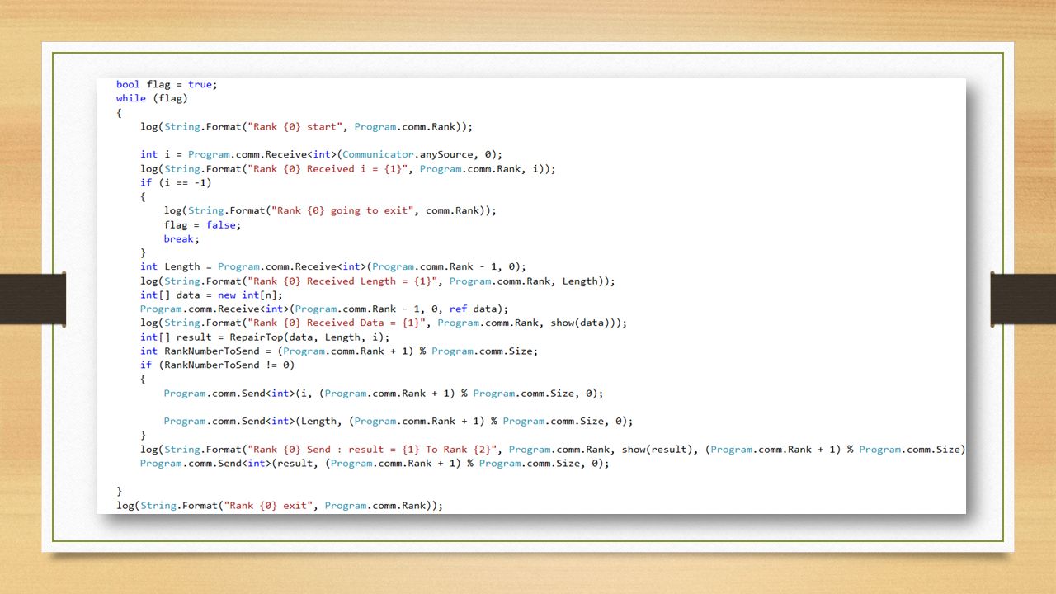Click the 'int[] data = new int[n];' line
1056x594 pixels.
tap(212, 295)
